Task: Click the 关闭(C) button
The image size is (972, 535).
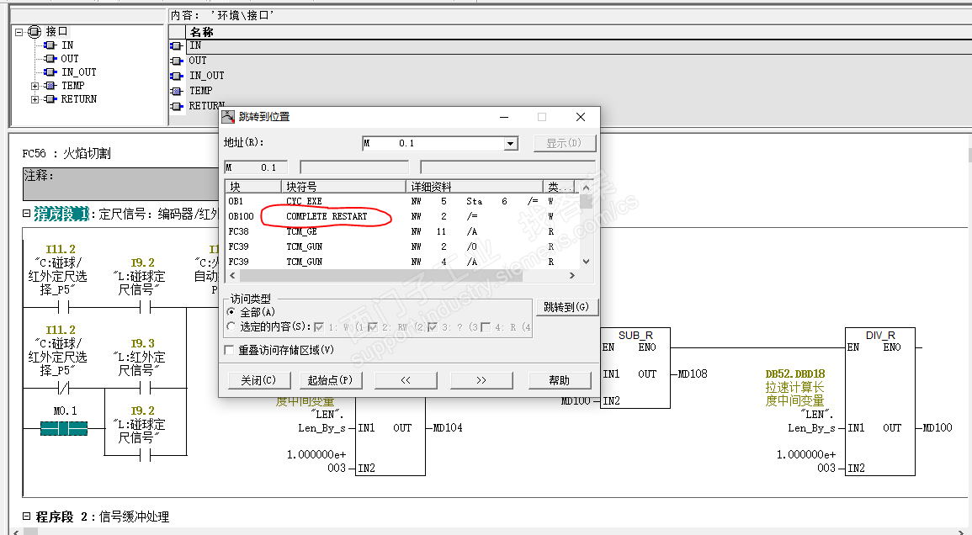Action: [x=258, y=380]
